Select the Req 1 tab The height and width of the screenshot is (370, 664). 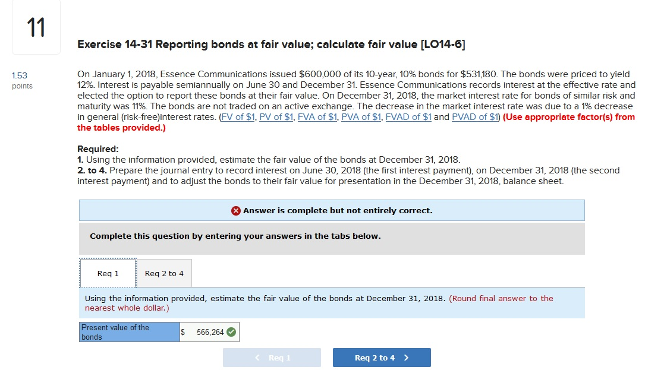click(x=107, y=273)
